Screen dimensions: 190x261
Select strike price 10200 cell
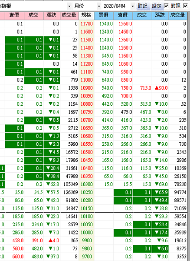pos(86,201)
